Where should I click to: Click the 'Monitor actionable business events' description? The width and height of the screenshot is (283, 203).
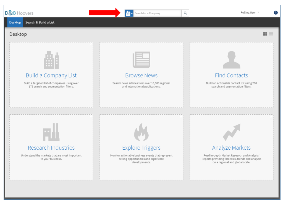tap(141, 159)
